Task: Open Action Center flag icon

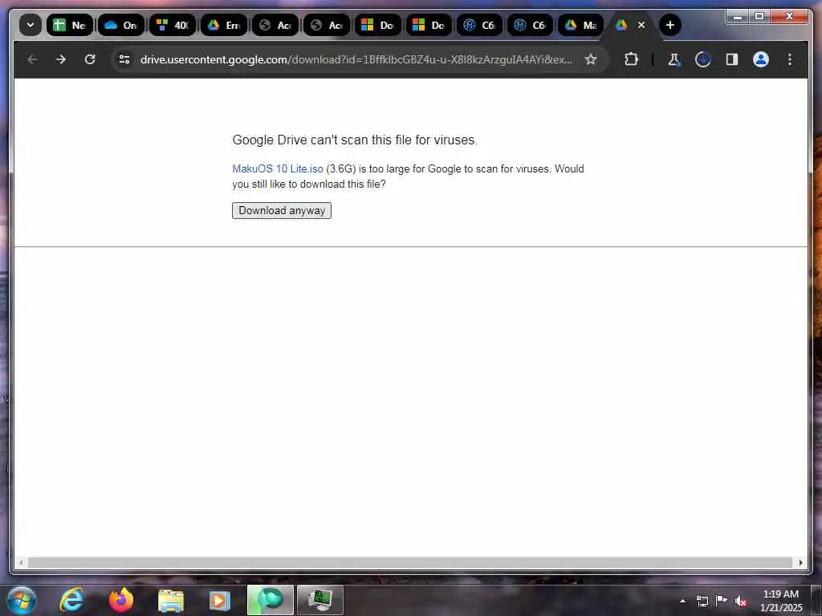Action: (x=722, y=600)
